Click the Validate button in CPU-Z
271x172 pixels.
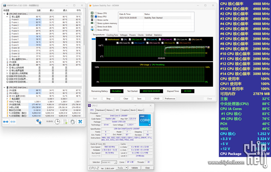[135, 168]
